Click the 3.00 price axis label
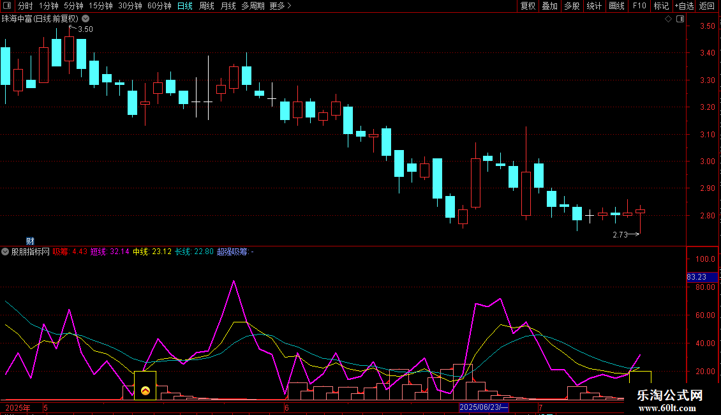This screenshot has width=721, height=415. [707, 162]
